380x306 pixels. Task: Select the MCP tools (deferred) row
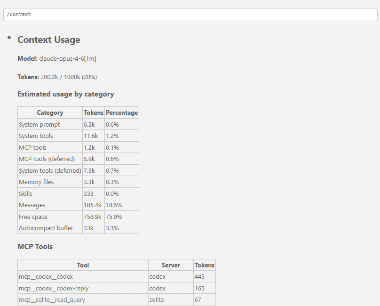click(x=48, y=159)
